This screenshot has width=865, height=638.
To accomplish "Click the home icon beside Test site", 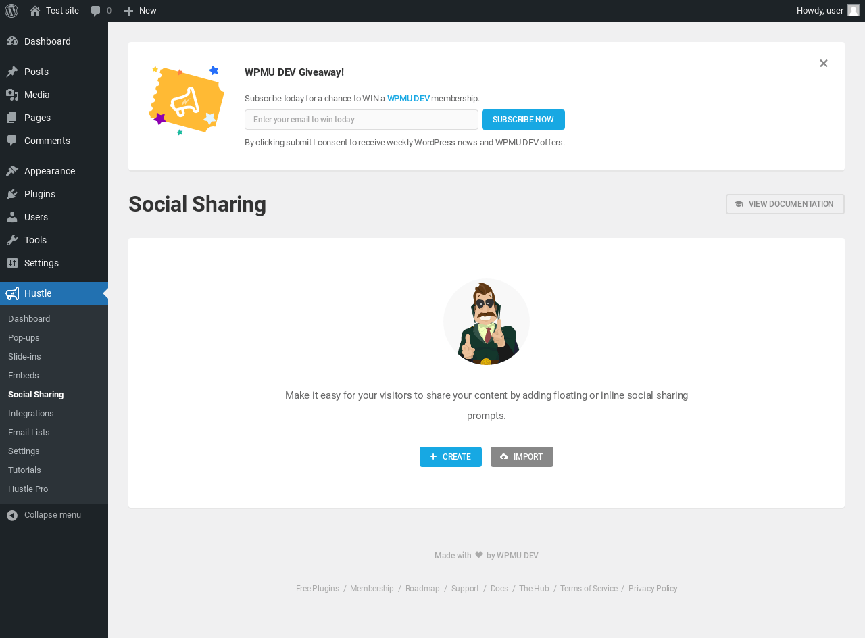I will pyautogui.click(x=35, y=11).
